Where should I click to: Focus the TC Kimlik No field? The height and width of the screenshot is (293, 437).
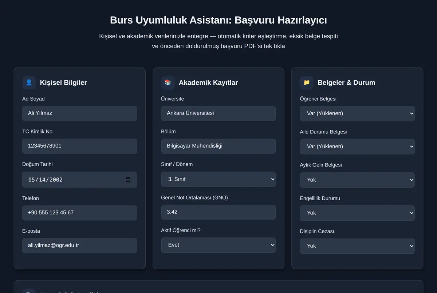(80, 146)
